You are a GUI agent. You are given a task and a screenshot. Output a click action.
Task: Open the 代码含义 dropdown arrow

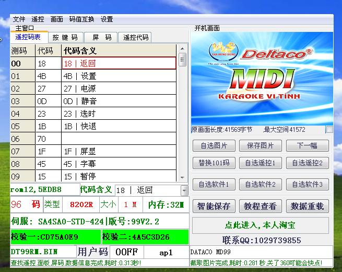184,190
